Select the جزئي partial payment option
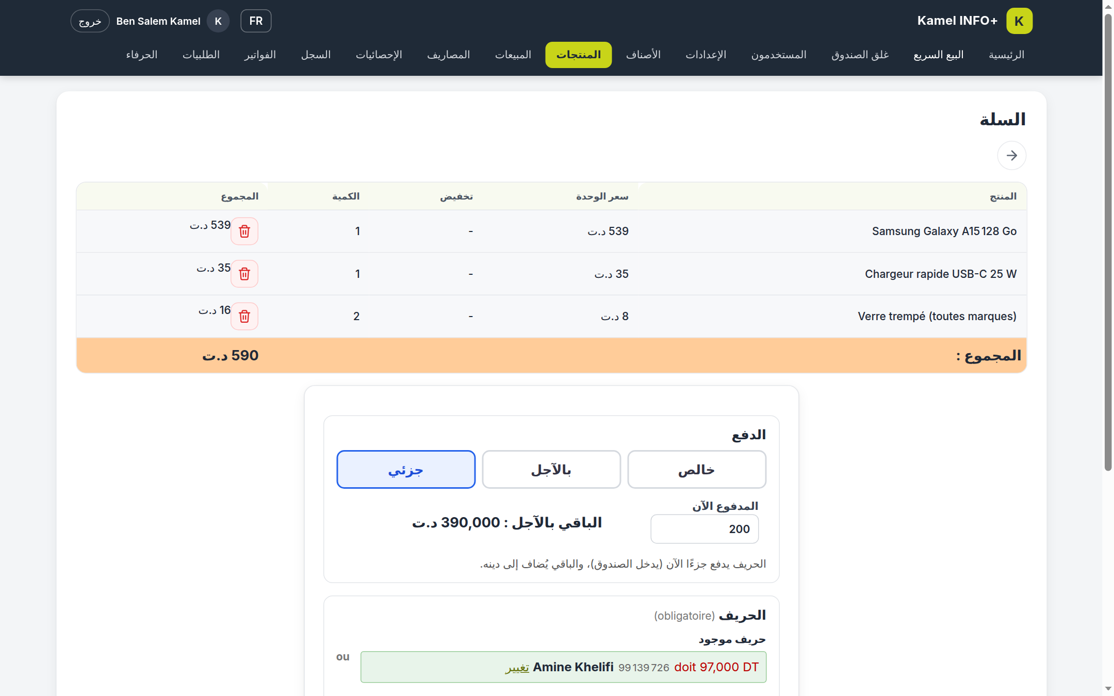The width and height of the screenshot is (1114, 696). pyautogui.click(x=406, y=470)
